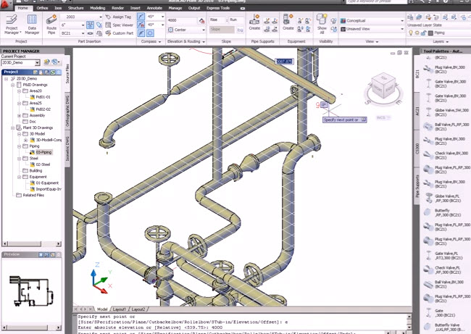Open the Conceptual visual style dropdown
Viewport: 471px width, 334px height.
[x=372, y=21]
